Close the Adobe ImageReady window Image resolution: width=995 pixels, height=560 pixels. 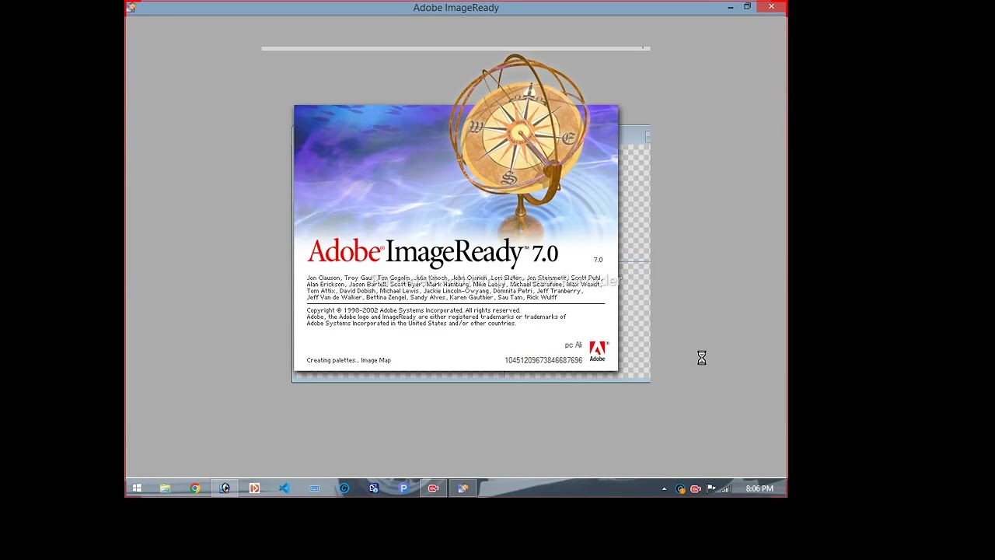click(x=771, y=7)
